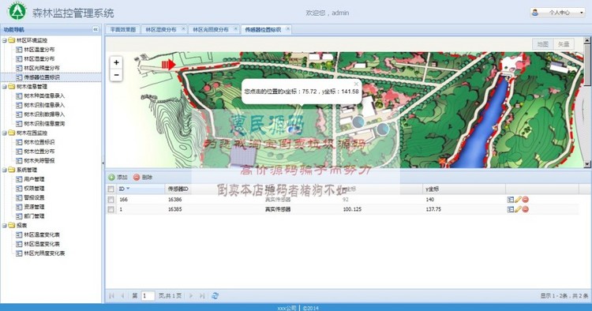The height and width of the screenshot is (311, 592).
Task: Click the forest system logo
Action: coord(17,11)
